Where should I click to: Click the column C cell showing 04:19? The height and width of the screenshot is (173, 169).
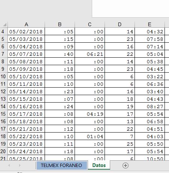[90, 114]
